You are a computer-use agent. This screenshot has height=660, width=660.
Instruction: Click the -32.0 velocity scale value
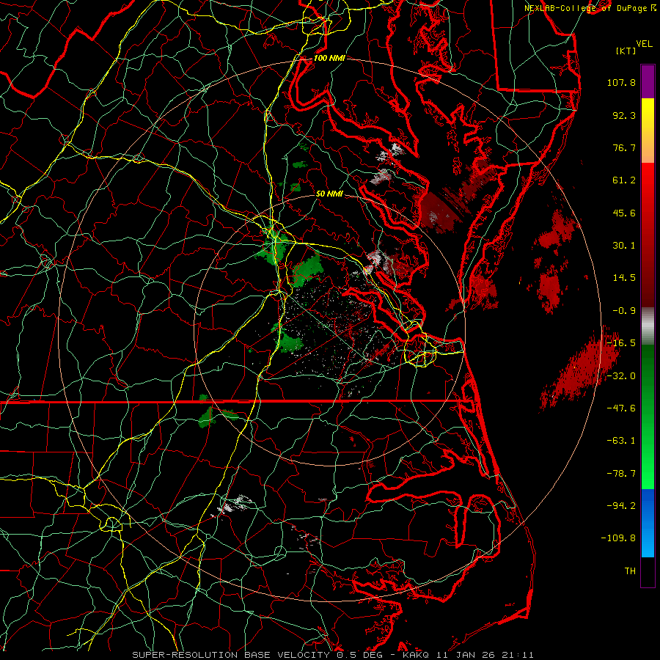coord(621,376)
